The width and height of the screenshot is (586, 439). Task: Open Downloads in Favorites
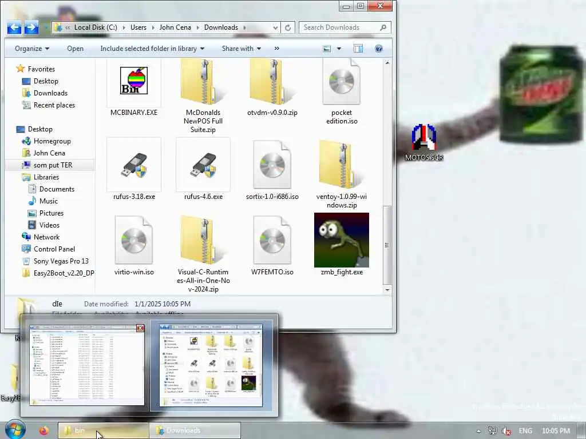click(x=50, y=93)
